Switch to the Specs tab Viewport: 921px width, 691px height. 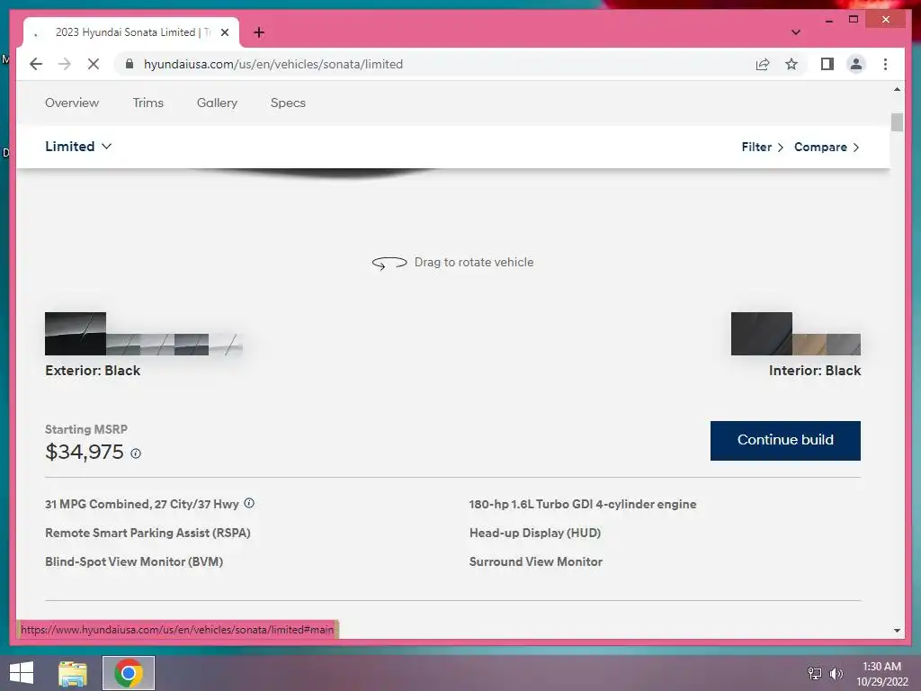pos(288,103)
